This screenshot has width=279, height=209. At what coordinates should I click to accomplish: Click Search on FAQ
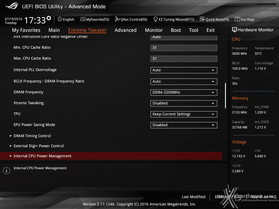click(x=263, y=197)
